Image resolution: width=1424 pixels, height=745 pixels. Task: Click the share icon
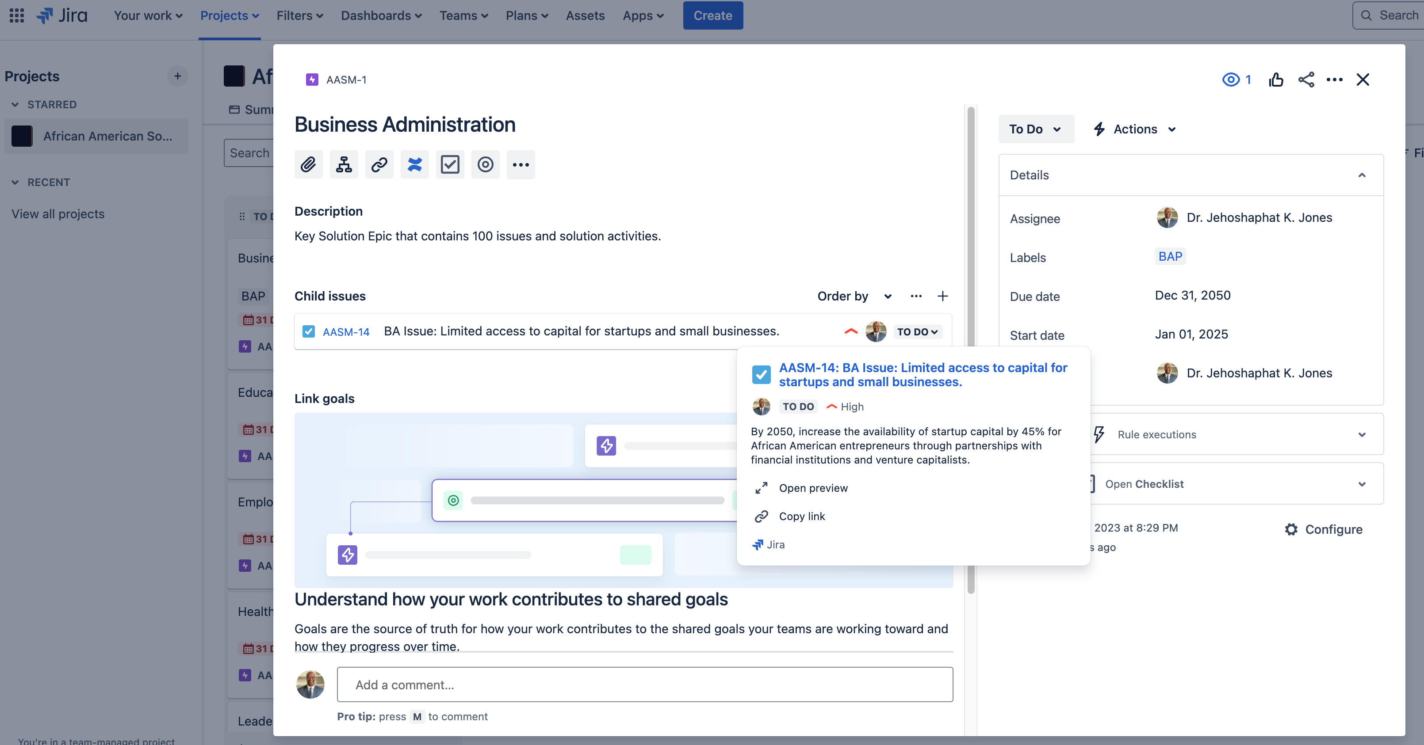point(1305,80)
